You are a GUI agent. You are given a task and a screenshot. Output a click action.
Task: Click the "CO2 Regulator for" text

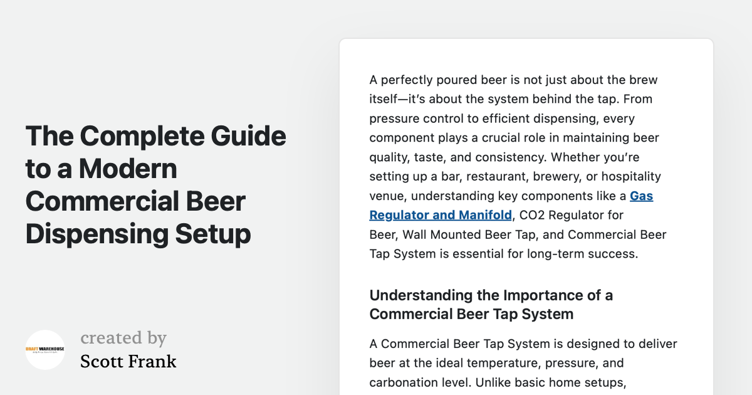coord(571,215)
